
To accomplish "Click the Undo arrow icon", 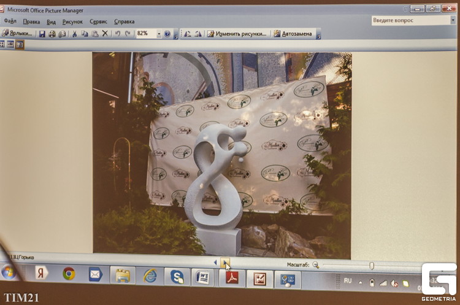I will [x=117, y=34].
